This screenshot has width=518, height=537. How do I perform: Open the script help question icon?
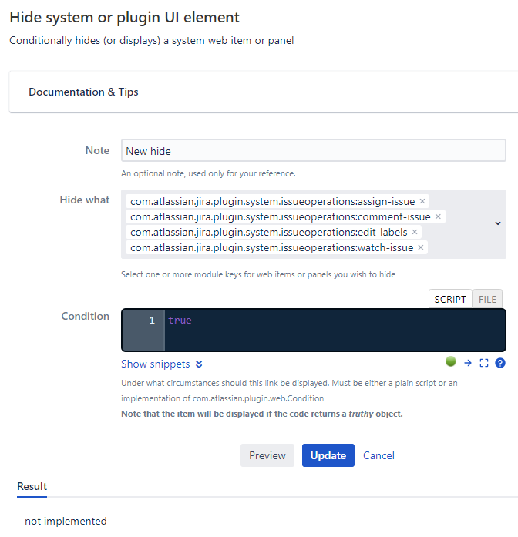point(500,363)
